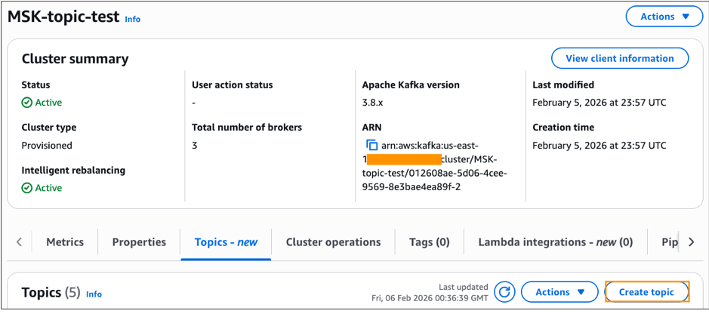Screen dimensions: 709x317
Task: Show Lambda integrations - new tab
Action: (556, 242)
